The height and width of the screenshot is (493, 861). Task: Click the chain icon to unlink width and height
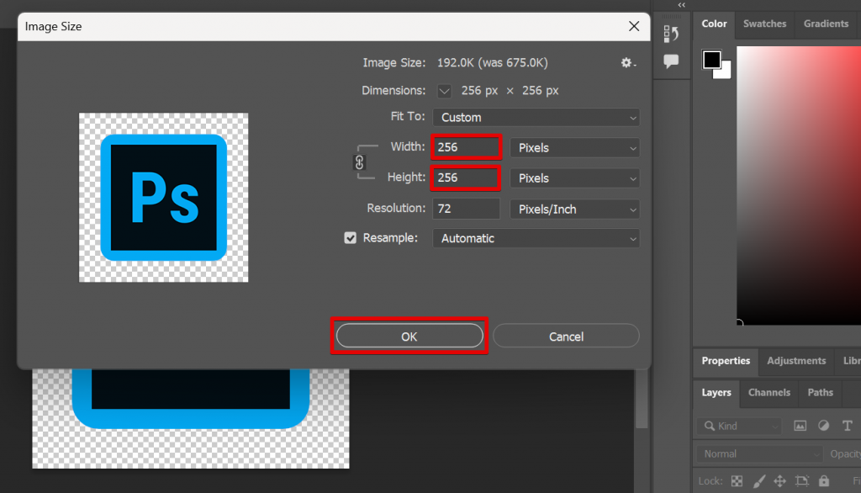click(362, 162)
